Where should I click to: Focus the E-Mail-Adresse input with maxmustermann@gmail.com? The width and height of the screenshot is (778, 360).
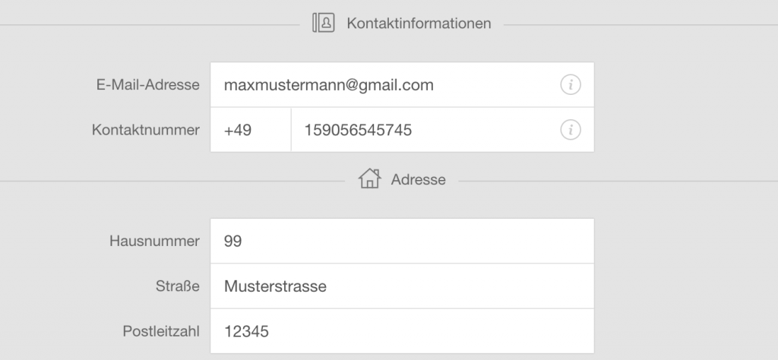coord(402,84)
